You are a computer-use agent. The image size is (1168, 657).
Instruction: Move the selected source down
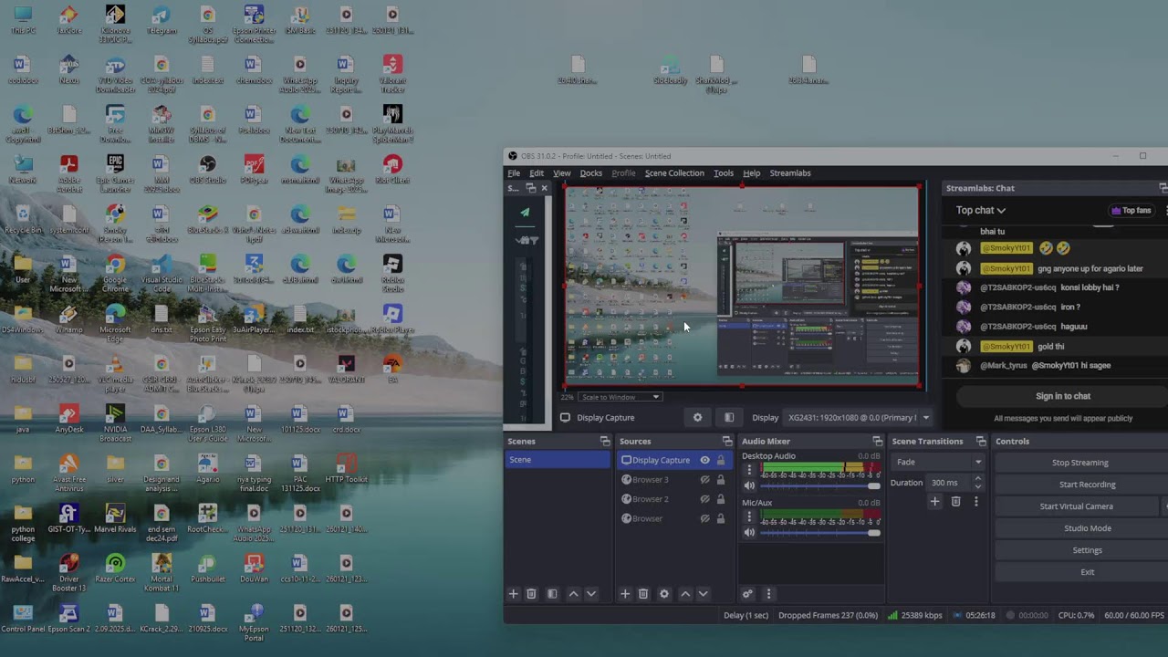pyautogui.click(x=703, y=594)
